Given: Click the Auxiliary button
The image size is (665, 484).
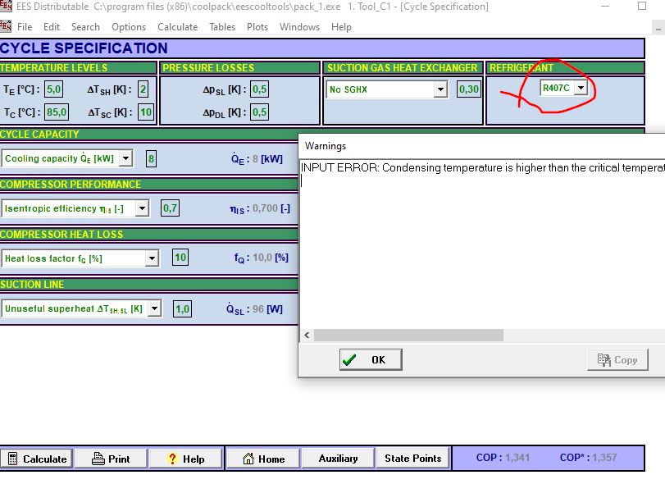Looking at the screenshot, I should point(338,459).
